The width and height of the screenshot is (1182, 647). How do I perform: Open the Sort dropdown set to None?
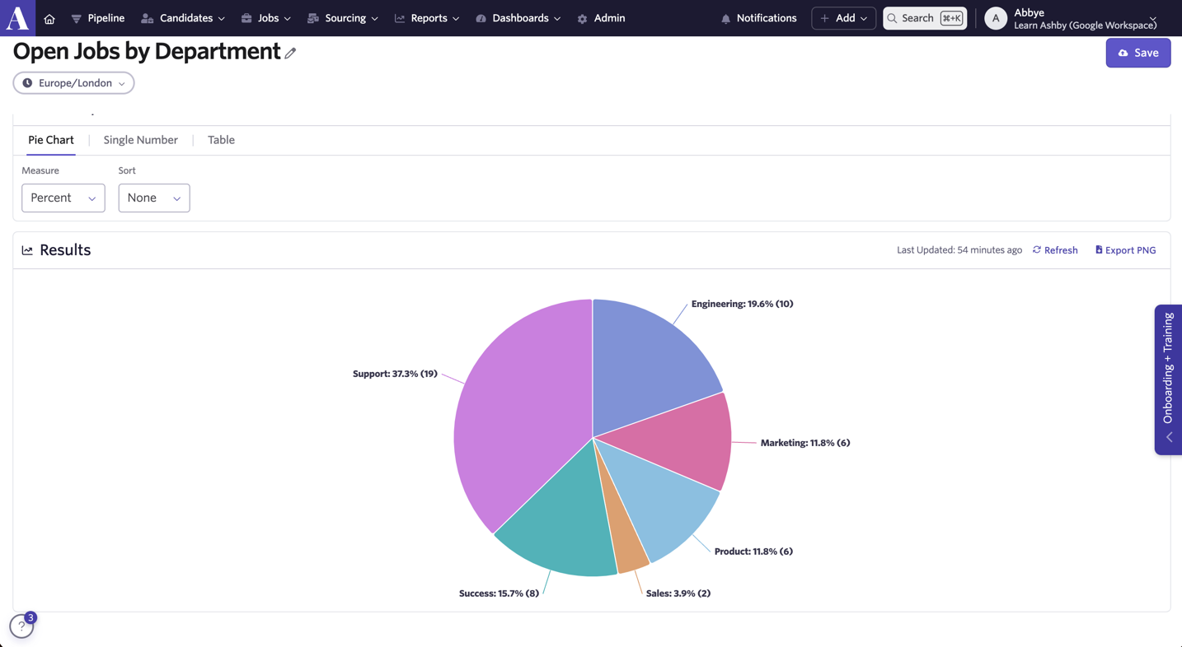(154, 198)
